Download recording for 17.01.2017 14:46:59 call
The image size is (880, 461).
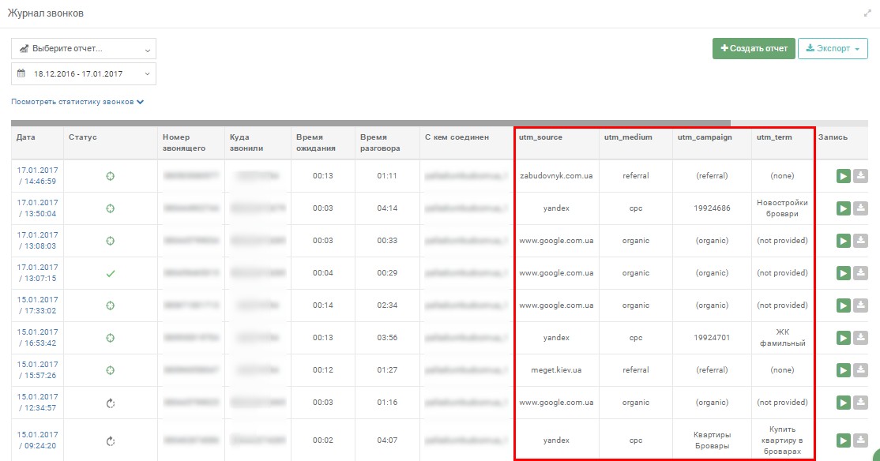860,176
